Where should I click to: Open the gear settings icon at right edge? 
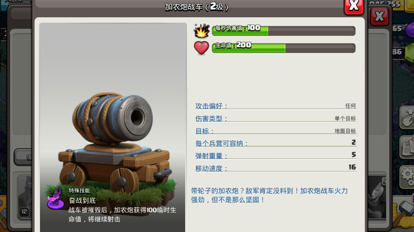tap(408, 176)
